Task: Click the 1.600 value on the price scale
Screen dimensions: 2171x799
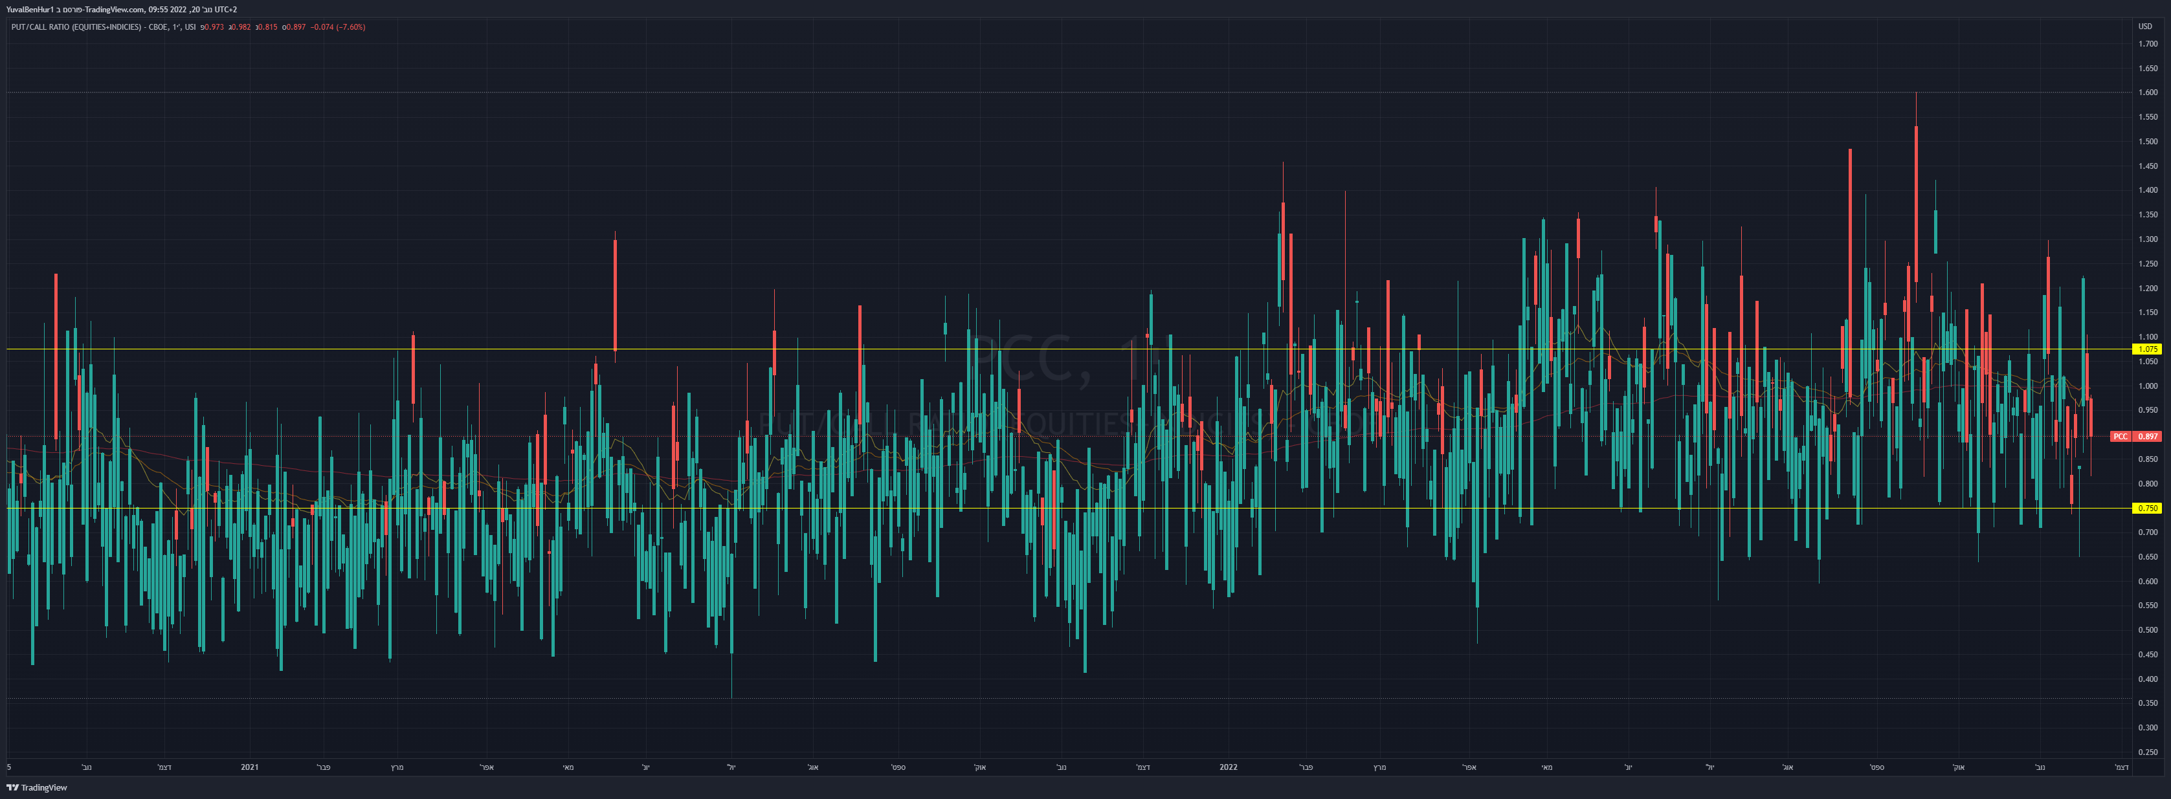Action: click(2148, 93)
